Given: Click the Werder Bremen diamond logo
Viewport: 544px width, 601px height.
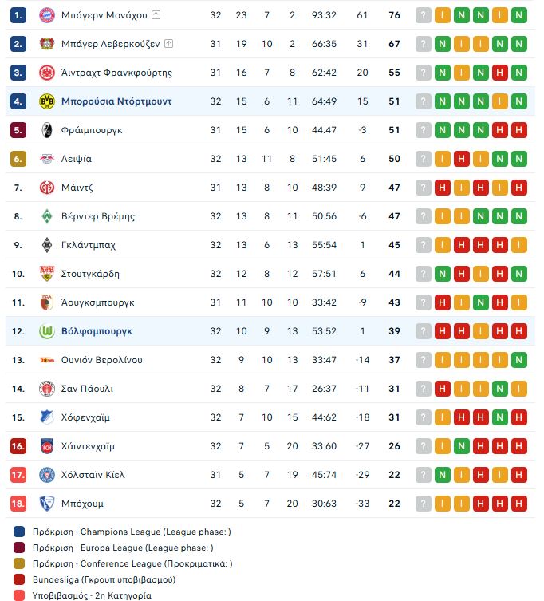Looking at the screenshot, I should click(47, 216).
